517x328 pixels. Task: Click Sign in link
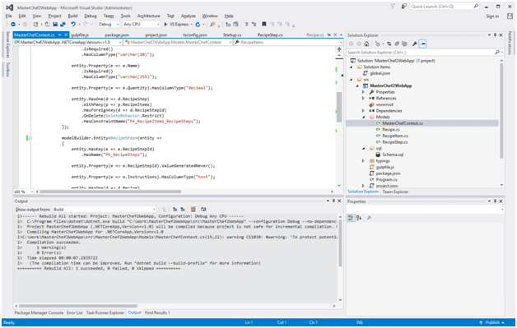pos(492,16)
